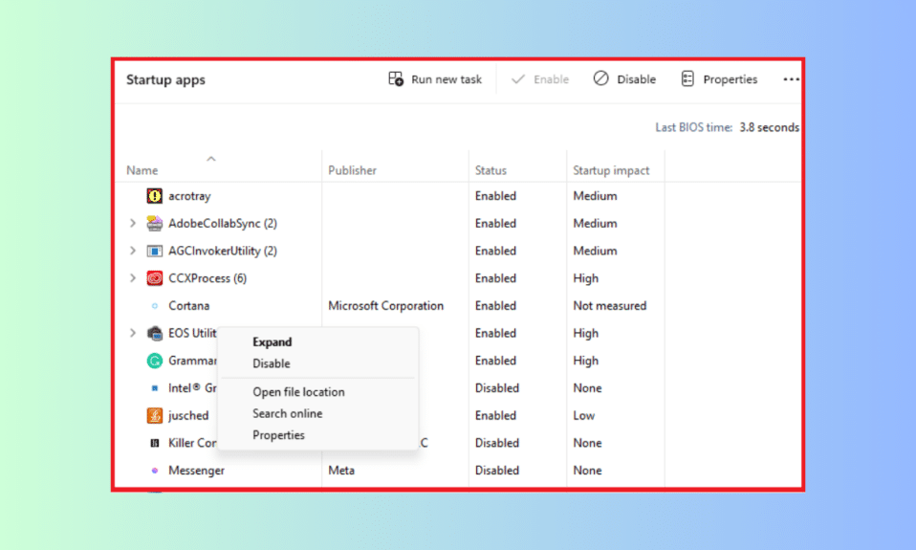Select the acrotray row name

pos(189,196)
